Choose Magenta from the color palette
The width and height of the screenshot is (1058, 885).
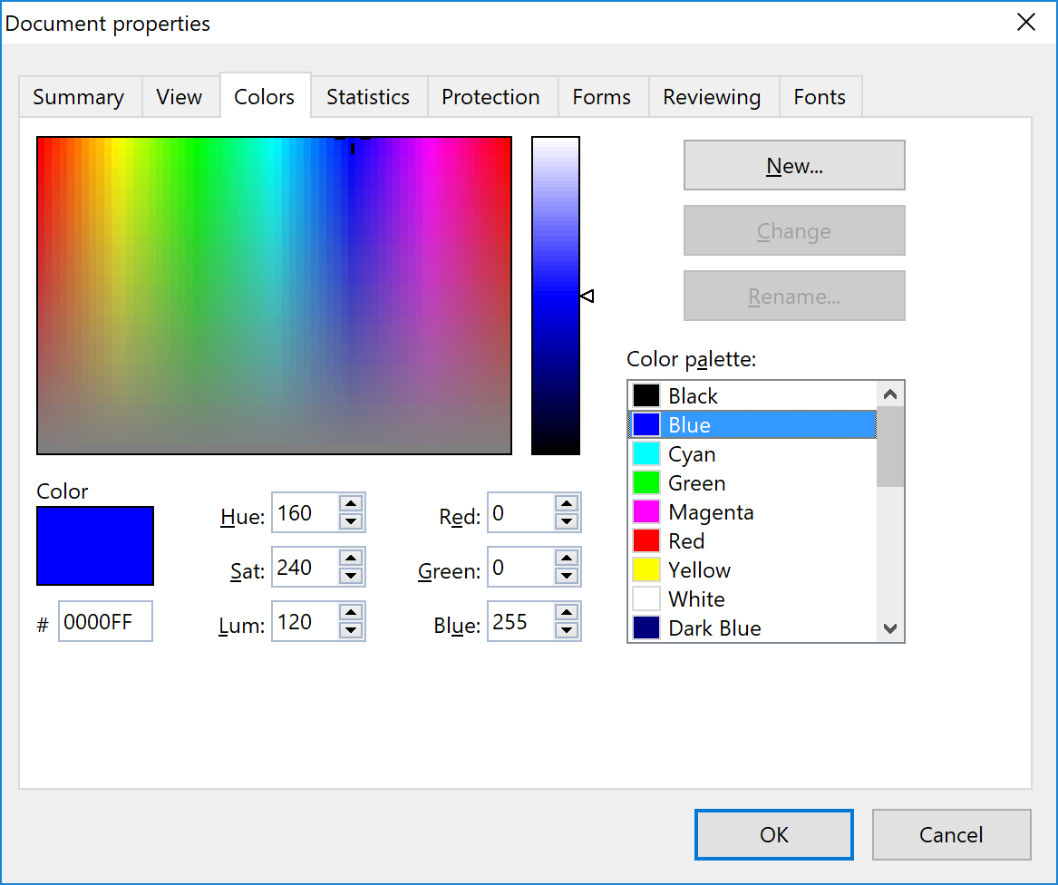pyautogui.click(x=710, y=512)
